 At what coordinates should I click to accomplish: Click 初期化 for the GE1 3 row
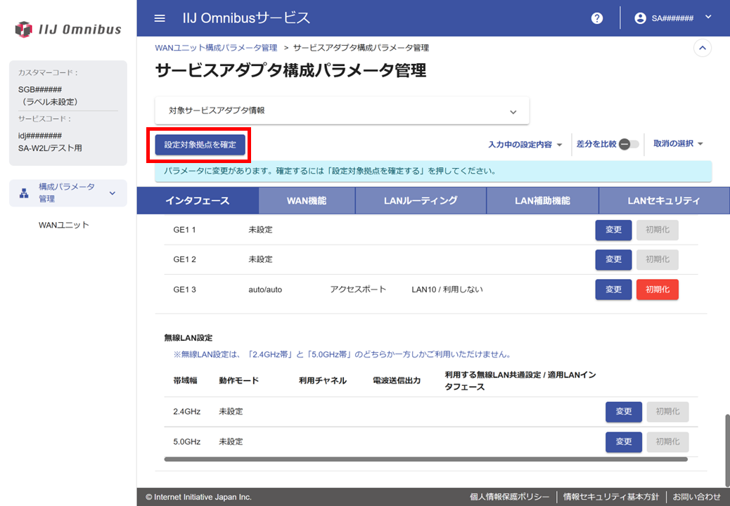[x=657, y=290]
